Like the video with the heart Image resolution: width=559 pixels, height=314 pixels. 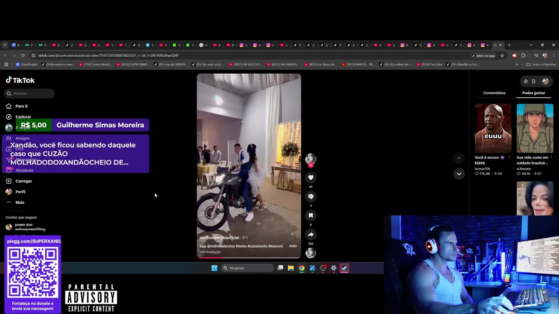(311, 177)
